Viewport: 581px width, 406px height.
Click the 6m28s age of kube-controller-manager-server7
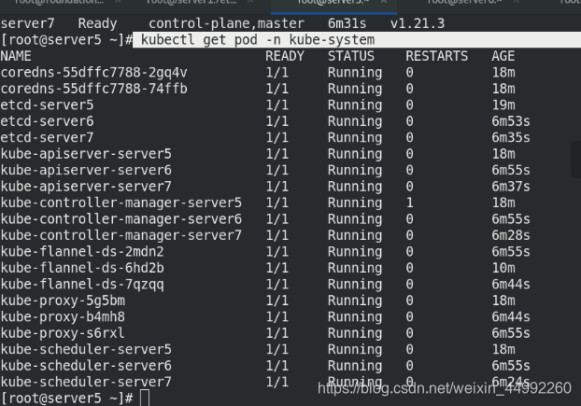[x=511, y=235]
